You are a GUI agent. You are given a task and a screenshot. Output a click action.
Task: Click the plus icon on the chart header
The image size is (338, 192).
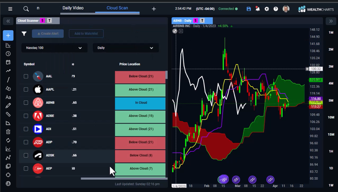[181, 31]
